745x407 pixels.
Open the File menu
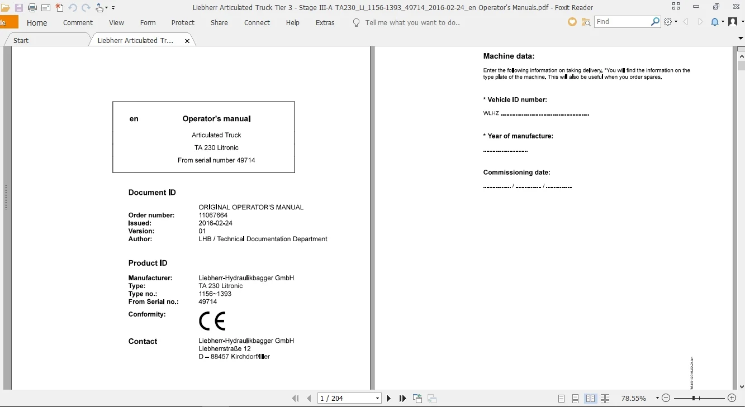coord(8,22)
